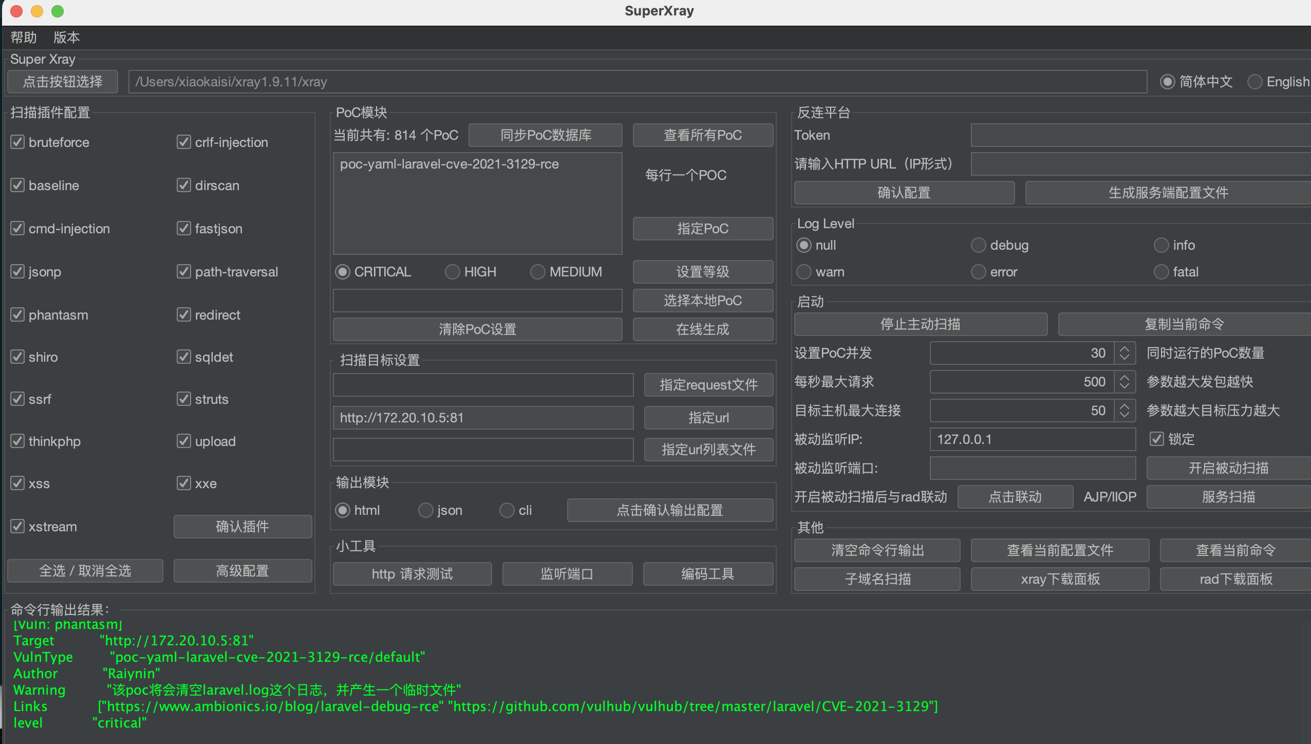Click the 目标主机最大连接 stepper arrows
The width and height of the screenshot is (1311, 744).
tap(1124, 410)
